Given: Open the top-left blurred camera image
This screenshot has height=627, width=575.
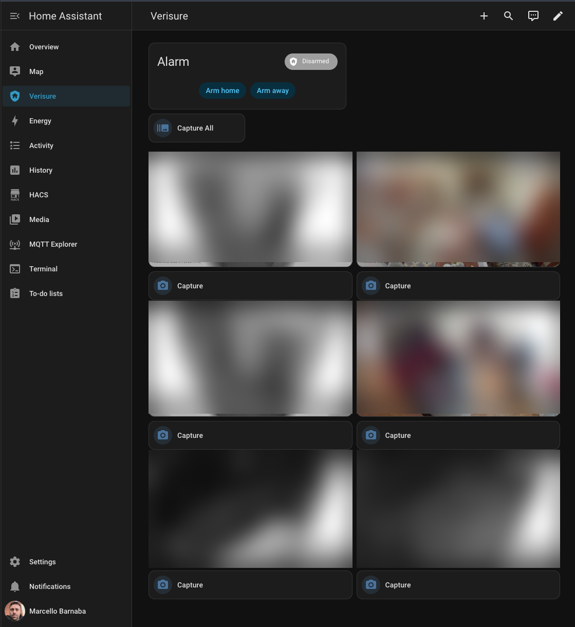Looking at the screenshot, I should click(250, 209).
